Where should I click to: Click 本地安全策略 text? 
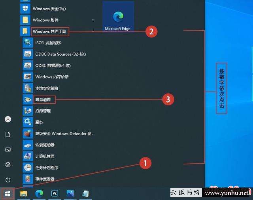(47, 88)
